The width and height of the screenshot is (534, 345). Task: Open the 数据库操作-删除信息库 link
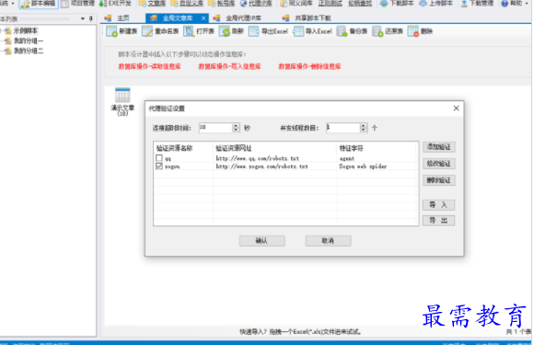coord(309,66)
